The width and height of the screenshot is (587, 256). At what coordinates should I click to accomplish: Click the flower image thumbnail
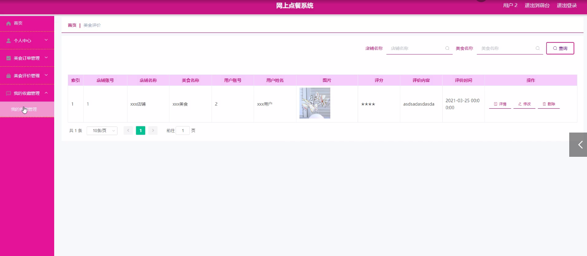pos(314,103)
